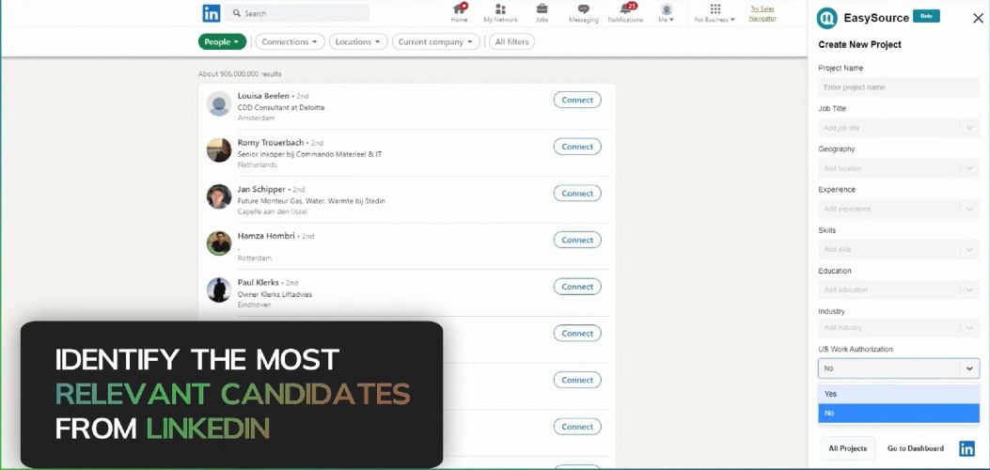Click Louisa Beelen's avatar thumbnail
Image resolution: width=990 pixels, height=470 pixels.
(x=219, y=103)
